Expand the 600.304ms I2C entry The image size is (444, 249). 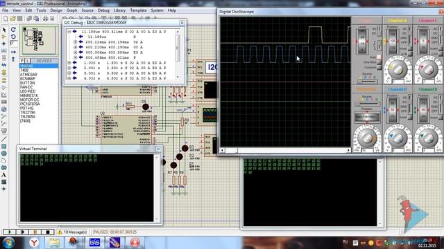[76, 53]
